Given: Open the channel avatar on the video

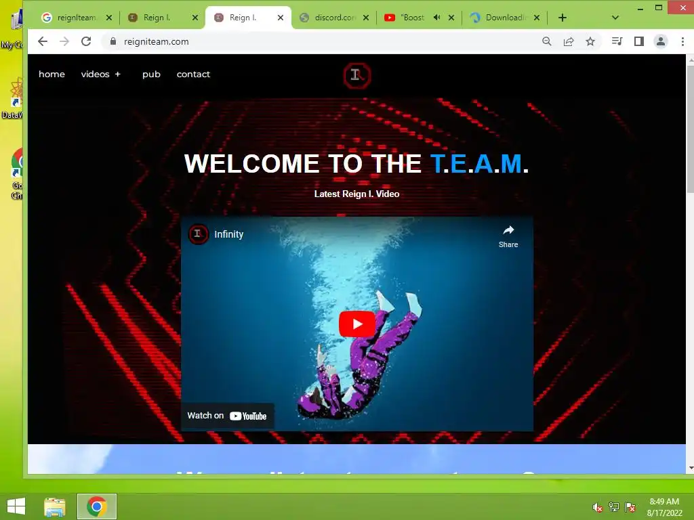Looking at the screenshot, I should pos(199,234).
